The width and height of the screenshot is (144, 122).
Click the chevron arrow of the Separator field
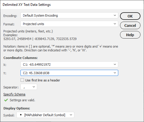coord(34,87)
